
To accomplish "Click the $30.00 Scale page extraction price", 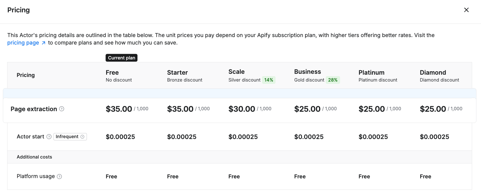I will click(242, 109).
